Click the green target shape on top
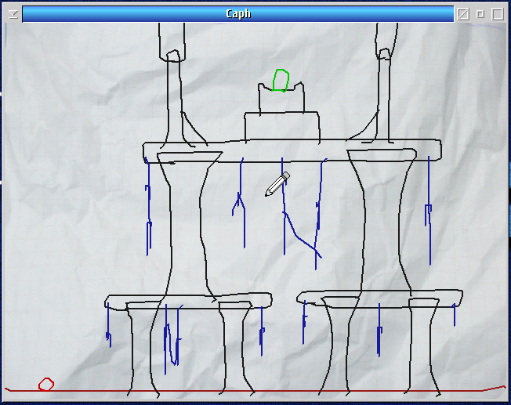The height and width of the screenshot is (405, 511). (281, 81)
